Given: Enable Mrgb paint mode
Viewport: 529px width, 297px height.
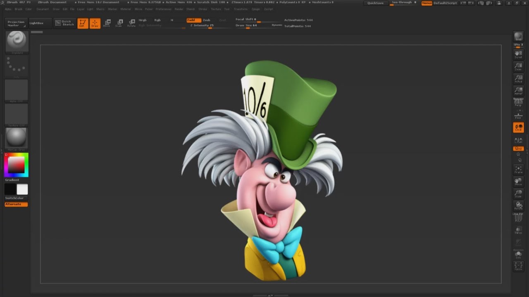Looking at the screenshot, I should coord(143,20).
